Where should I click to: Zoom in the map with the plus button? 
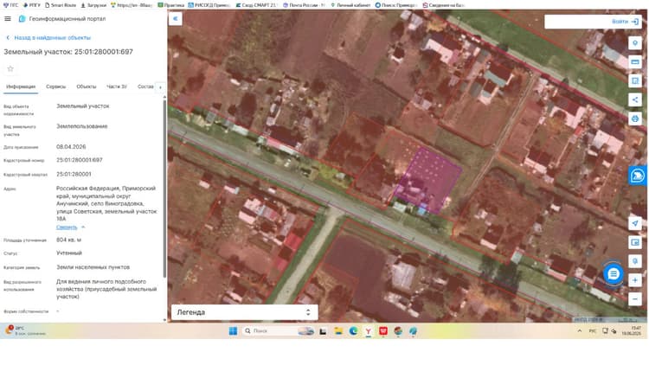[x=635, y=280]
